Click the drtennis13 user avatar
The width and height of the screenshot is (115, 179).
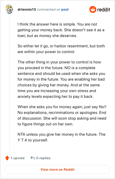click(x=9, y=9)
